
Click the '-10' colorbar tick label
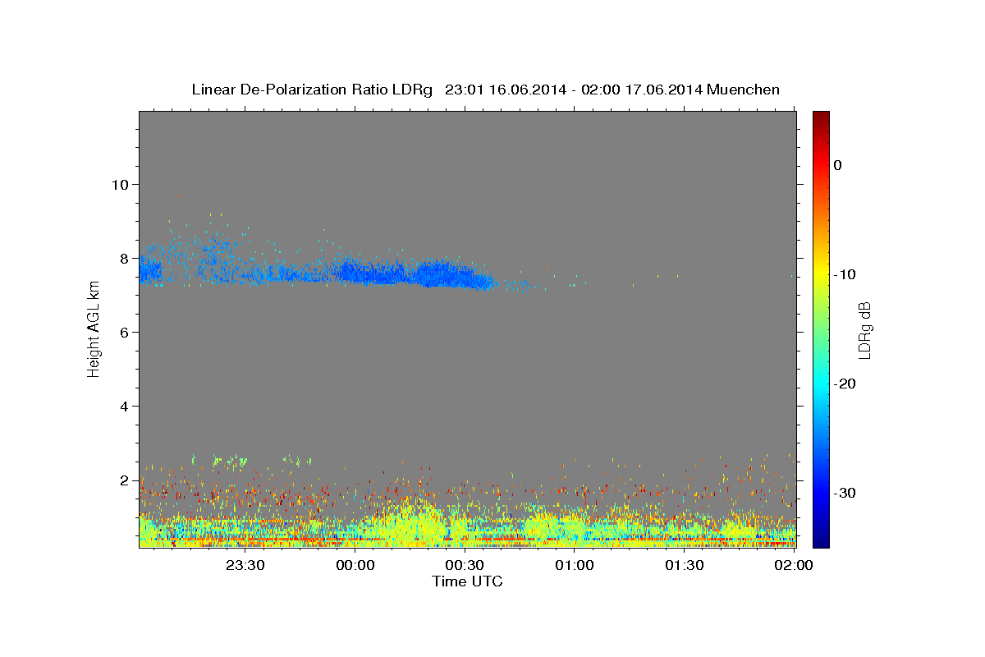845,274
